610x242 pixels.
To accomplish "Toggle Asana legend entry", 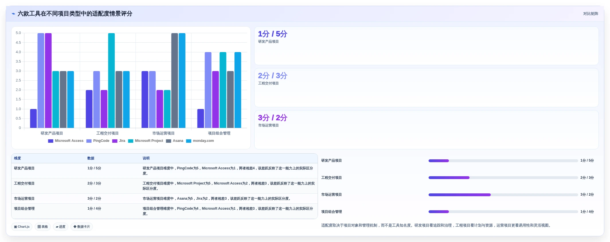I will pyautogui.click(x=175, y=141).
